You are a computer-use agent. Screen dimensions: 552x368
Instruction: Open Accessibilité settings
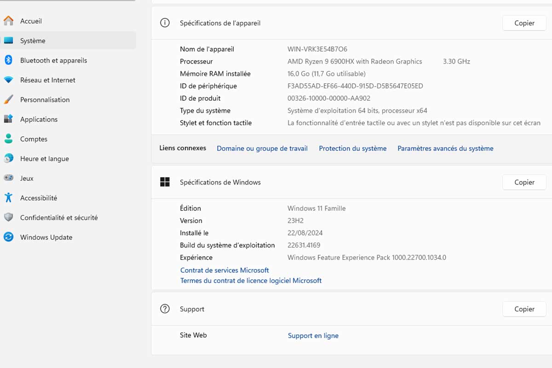click(68, 198)
